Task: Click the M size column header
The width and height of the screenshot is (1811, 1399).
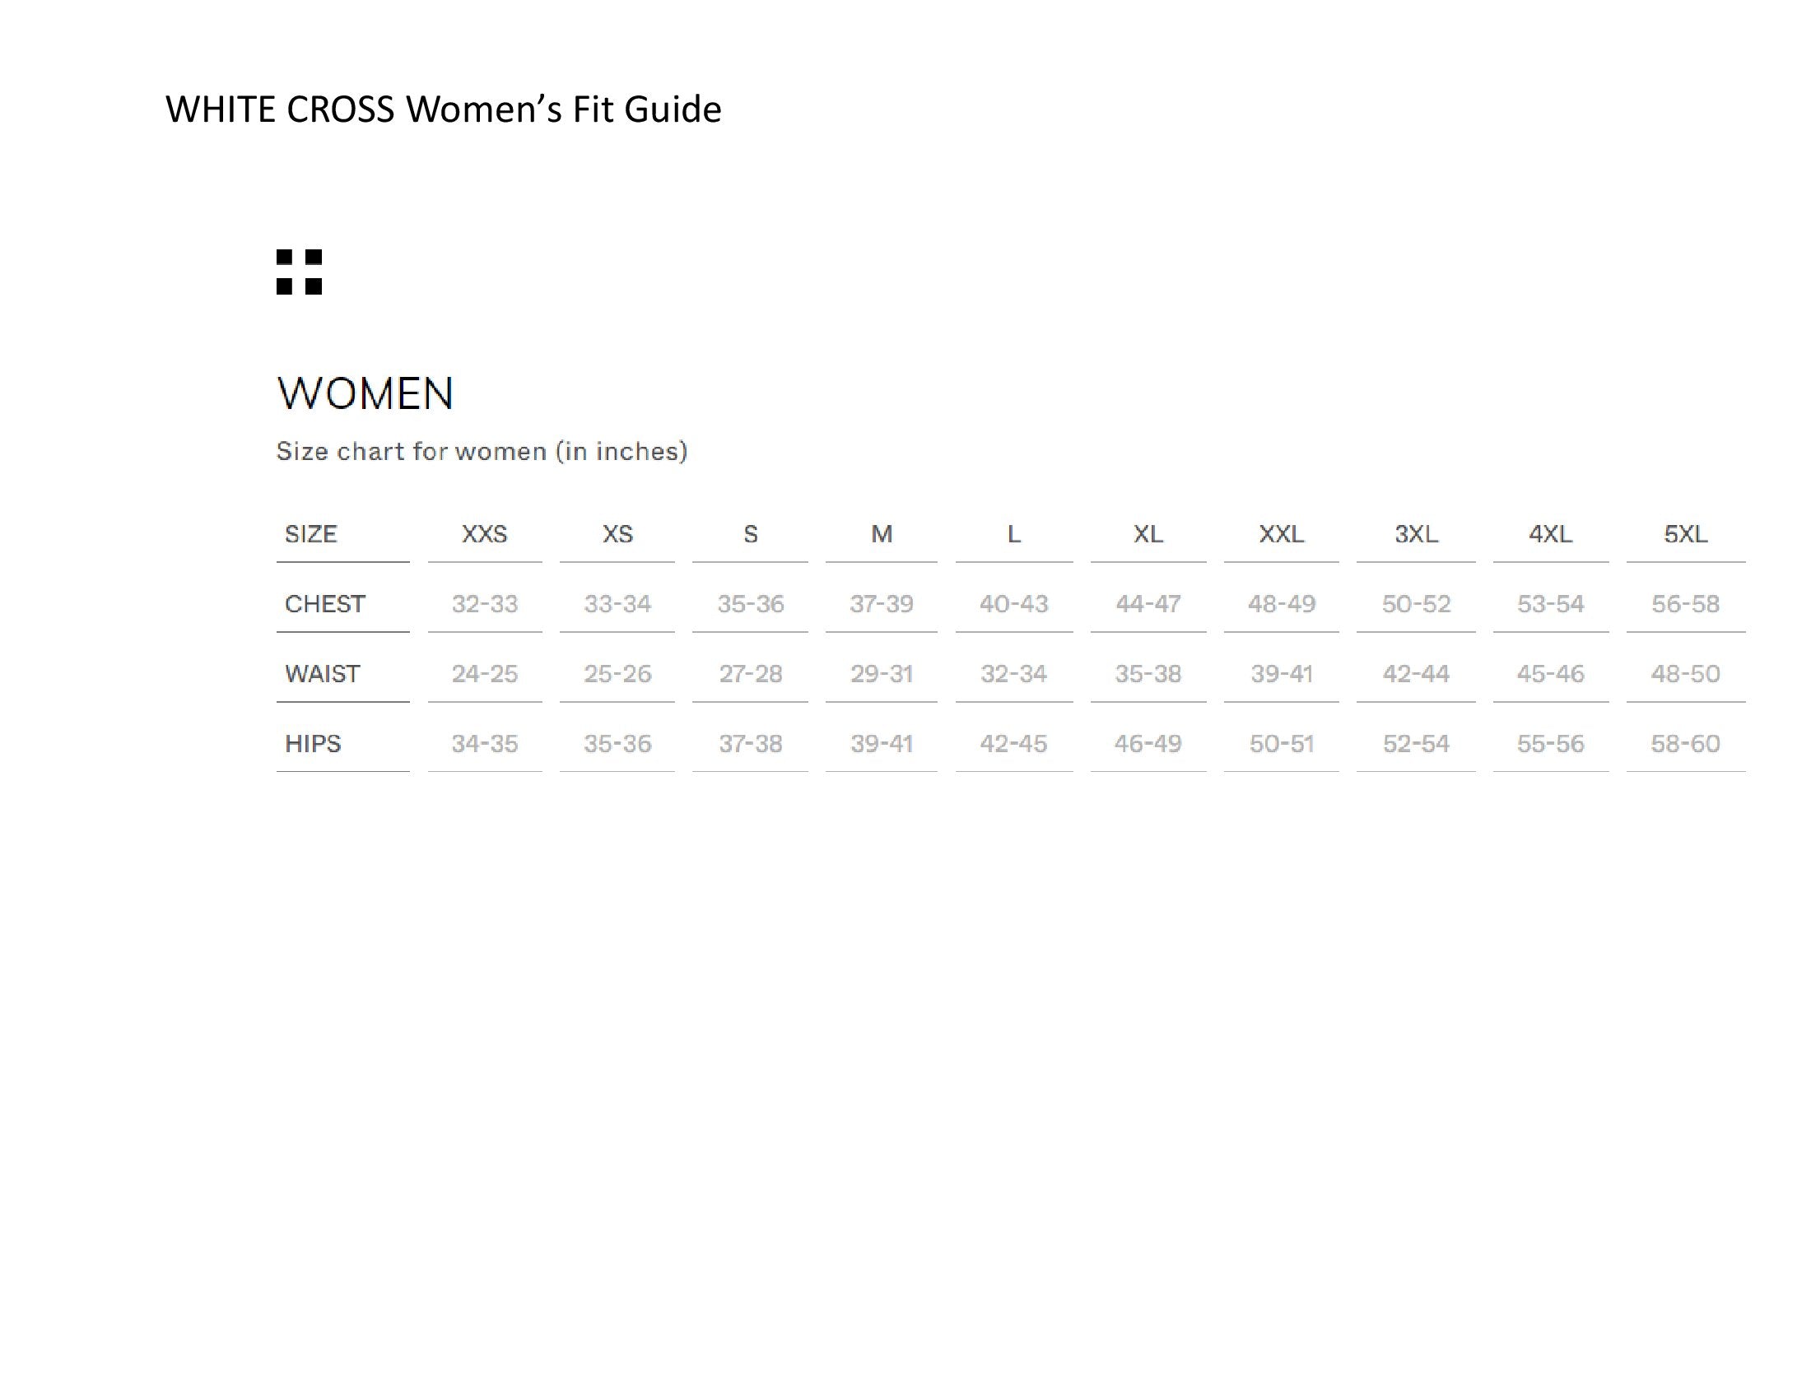Action: (x=882, y=535)
